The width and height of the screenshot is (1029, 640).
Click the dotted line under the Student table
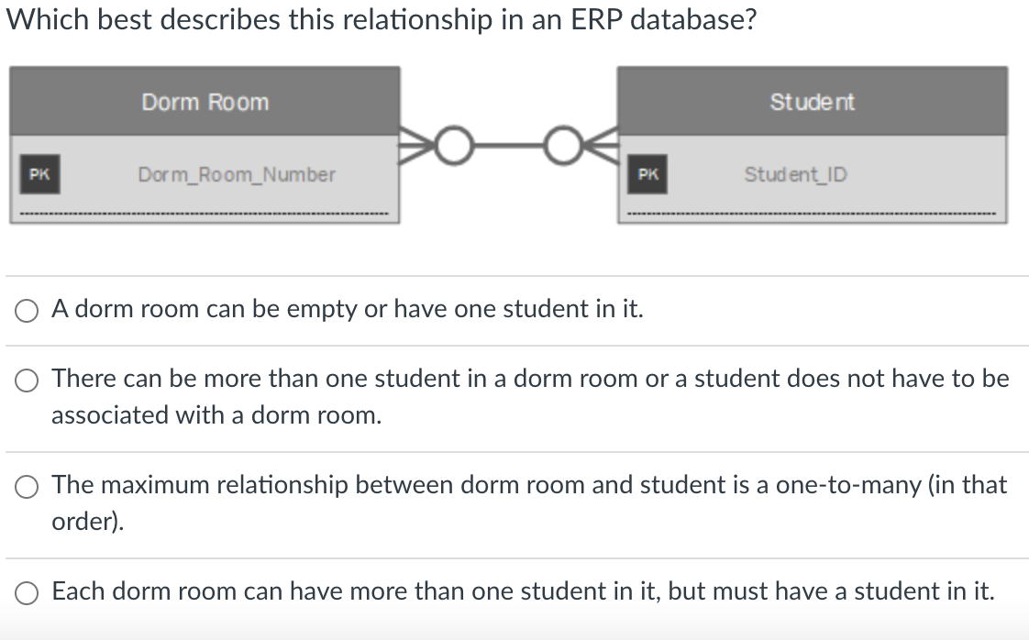point(812,212)
